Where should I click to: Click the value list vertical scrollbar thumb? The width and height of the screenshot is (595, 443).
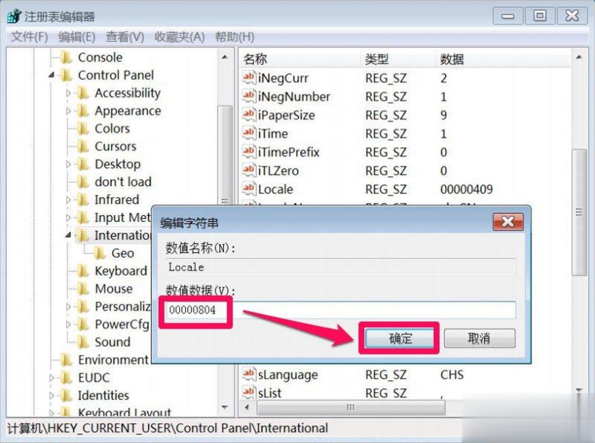pyautogui.click(x=579, y=212)
